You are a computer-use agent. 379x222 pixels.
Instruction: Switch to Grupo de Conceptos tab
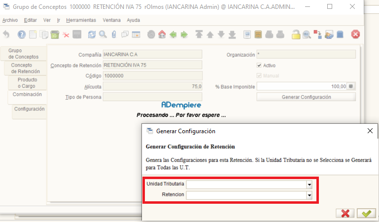(x=24, y=54)
